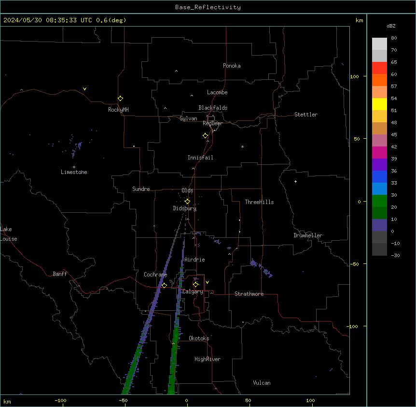Screen dimensions: 416x407
Task: Click the Didsbury town label
Action: (185, 208)
